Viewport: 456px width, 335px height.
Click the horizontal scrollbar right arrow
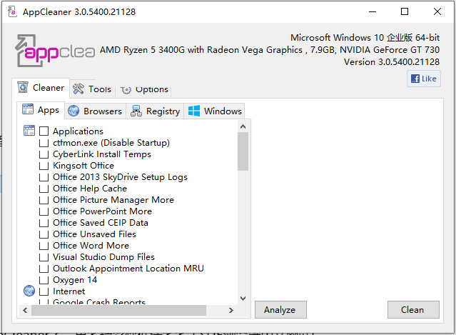(231, 310)
